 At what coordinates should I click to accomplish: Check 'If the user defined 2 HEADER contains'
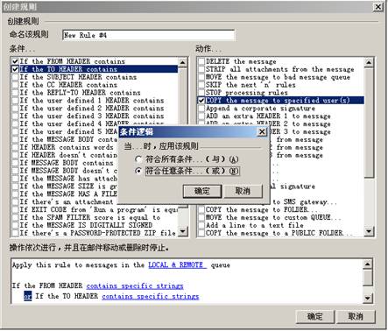coord(15,109)
